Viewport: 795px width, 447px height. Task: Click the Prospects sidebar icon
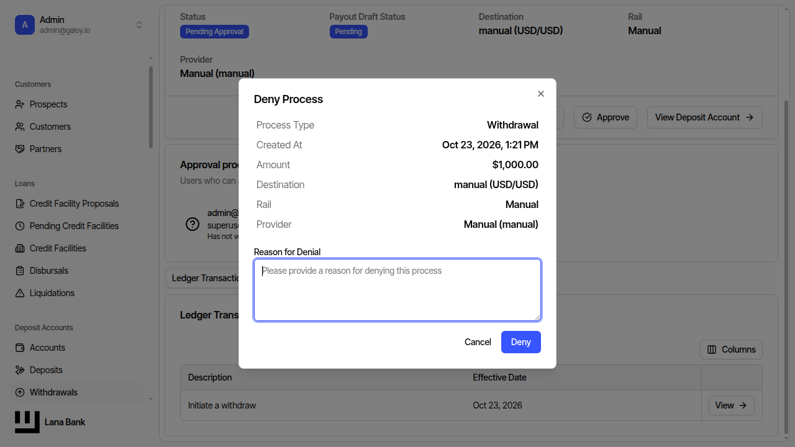pyautogui.click(x=20, y=104)
